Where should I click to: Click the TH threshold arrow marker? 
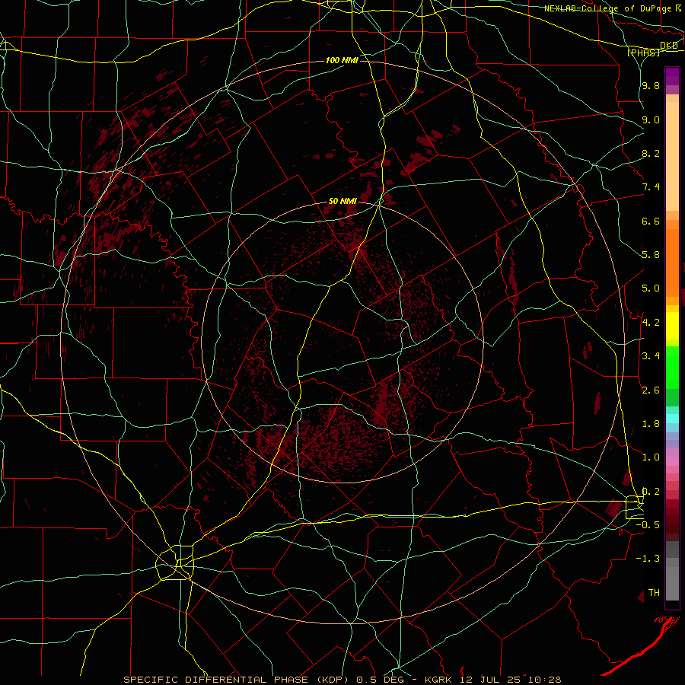[641, 596]
